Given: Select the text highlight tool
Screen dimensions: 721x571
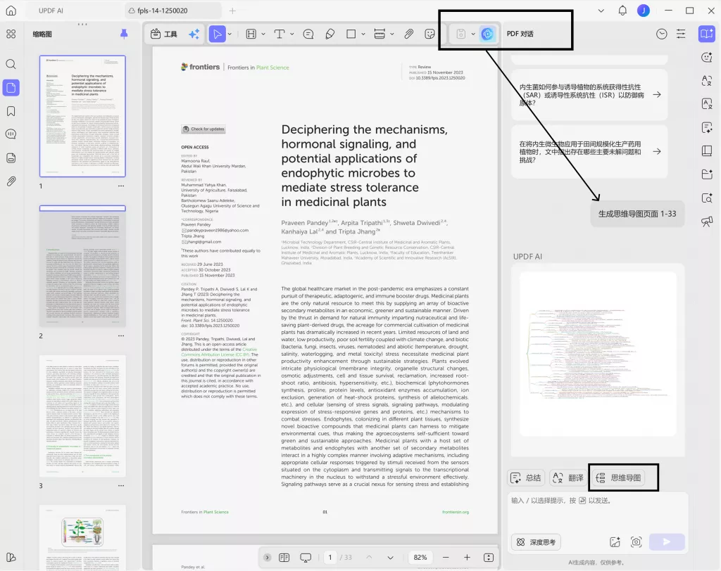Looking at the screenshot, I should 251,34.
